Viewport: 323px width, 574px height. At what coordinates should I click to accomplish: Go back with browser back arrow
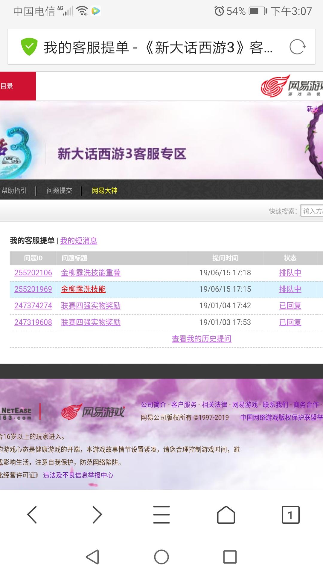tap(32, 515)
